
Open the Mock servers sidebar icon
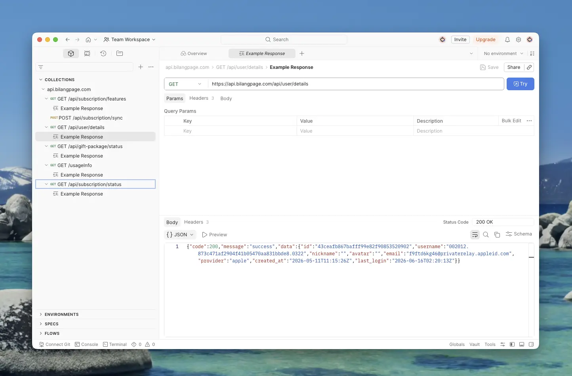click(87, 53)
